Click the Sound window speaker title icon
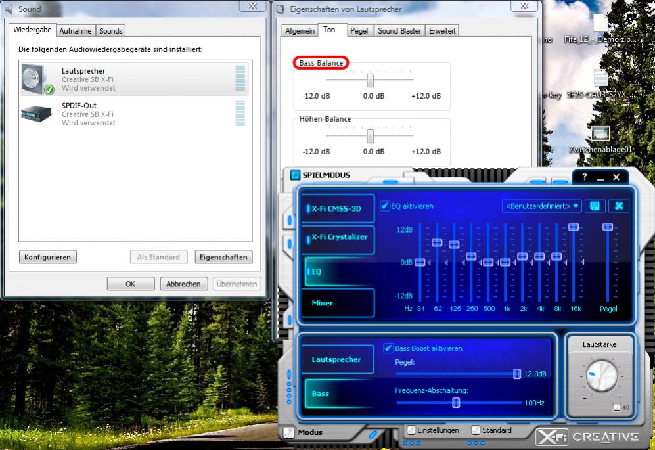The height and width of the screenshot is (450, 655). tap(9, 9)
